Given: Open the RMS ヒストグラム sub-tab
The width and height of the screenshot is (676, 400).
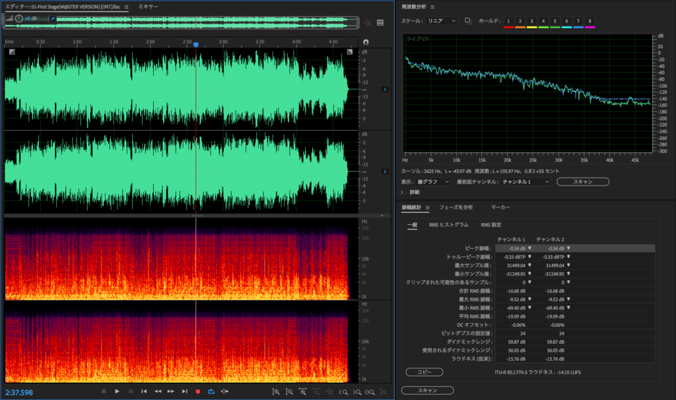Looking at the screenshot, I should coord(448,224).
